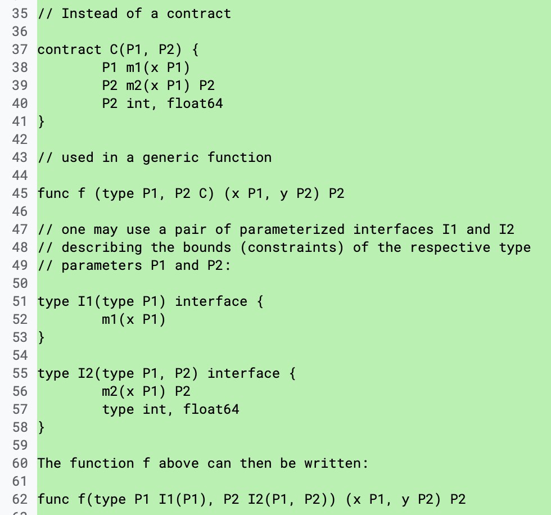The image size is (551, 515).
Task: Select line number 45 in the gutter
Action: click(20, 193)
